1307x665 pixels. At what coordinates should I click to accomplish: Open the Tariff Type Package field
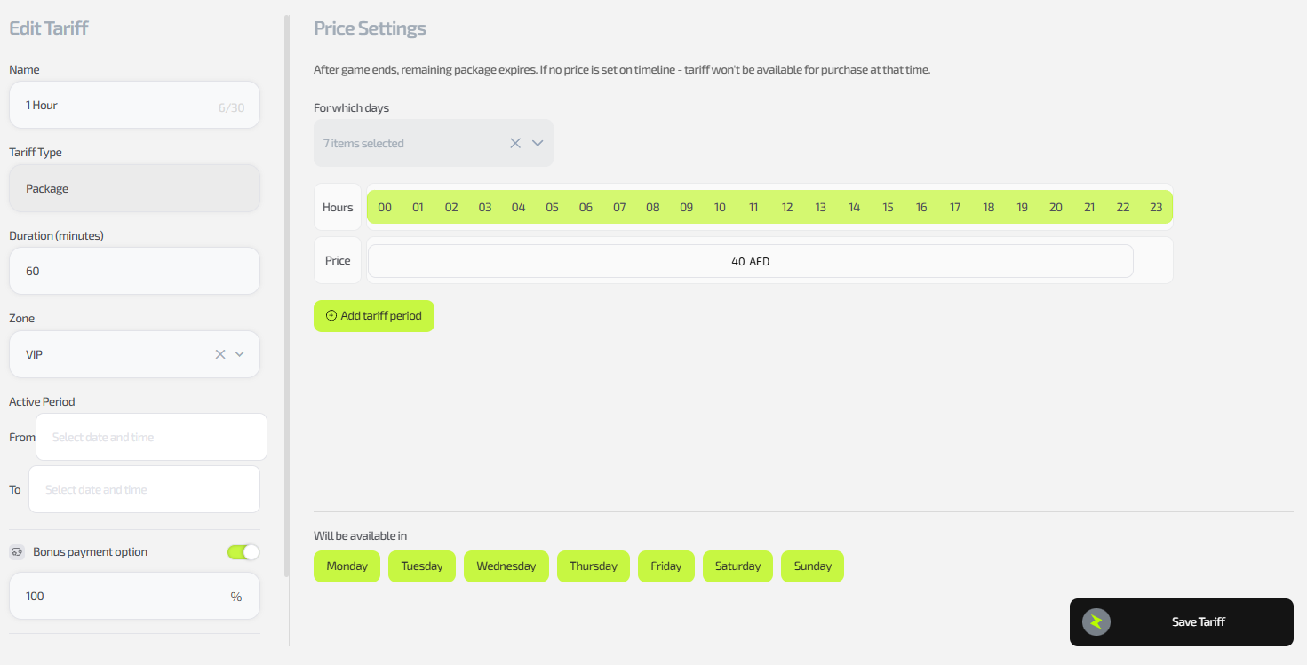coord(134,188)
